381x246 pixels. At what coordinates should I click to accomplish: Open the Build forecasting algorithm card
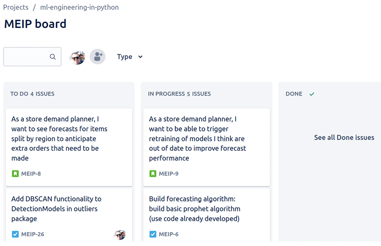click(x=195, y=208)
